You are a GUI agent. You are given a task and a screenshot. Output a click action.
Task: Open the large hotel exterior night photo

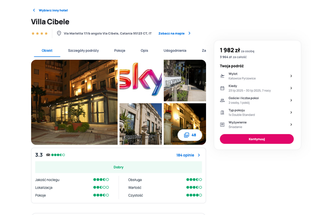click(74, 102)
